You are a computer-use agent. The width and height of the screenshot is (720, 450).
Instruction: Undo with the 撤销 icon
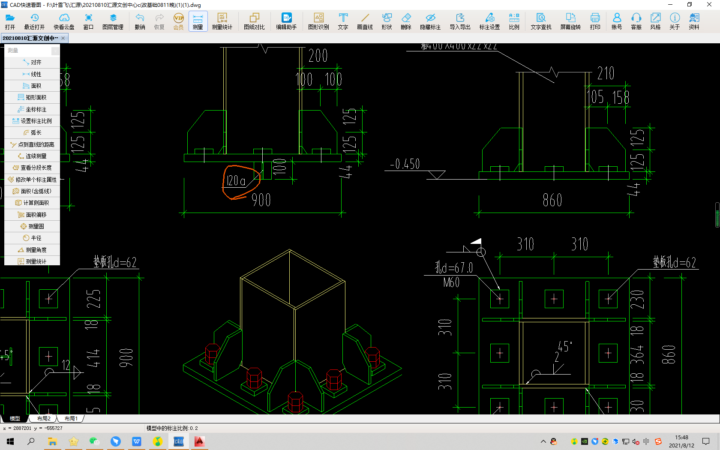click(x=140, y=21)
